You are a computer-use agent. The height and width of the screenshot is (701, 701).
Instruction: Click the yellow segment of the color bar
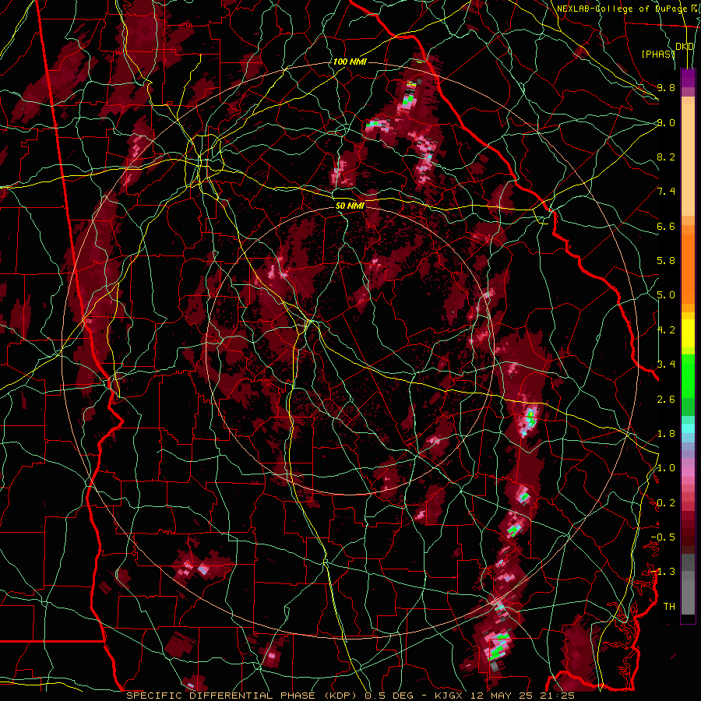[688, 333]
